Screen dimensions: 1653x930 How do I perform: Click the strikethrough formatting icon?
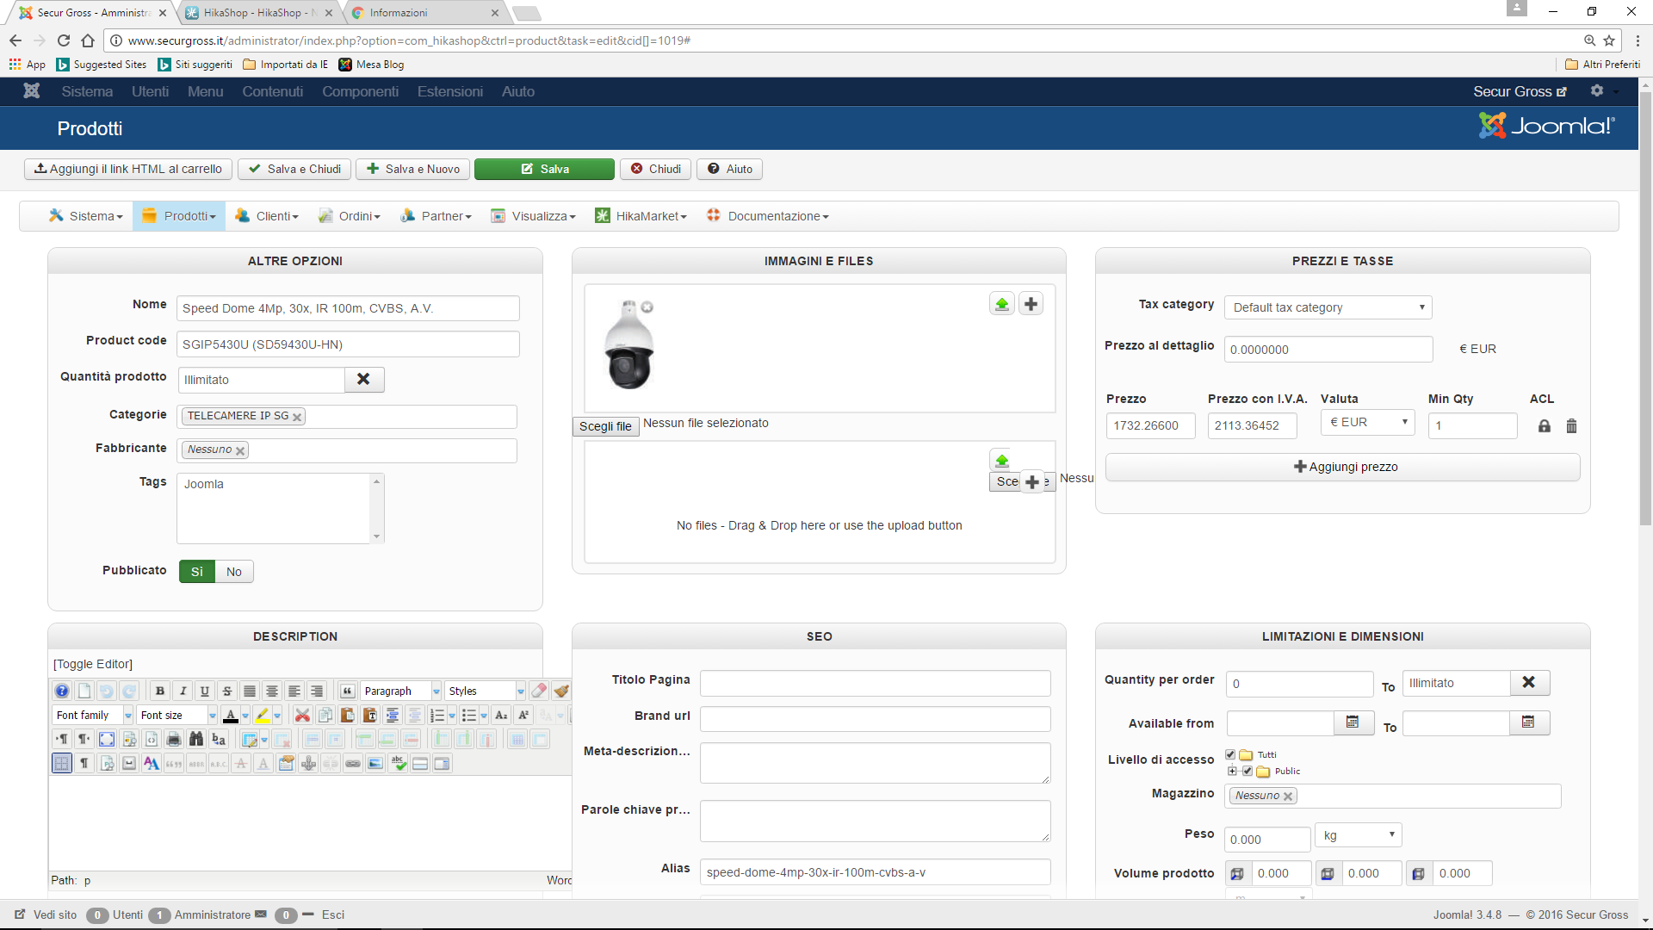[x=227, y=691]
